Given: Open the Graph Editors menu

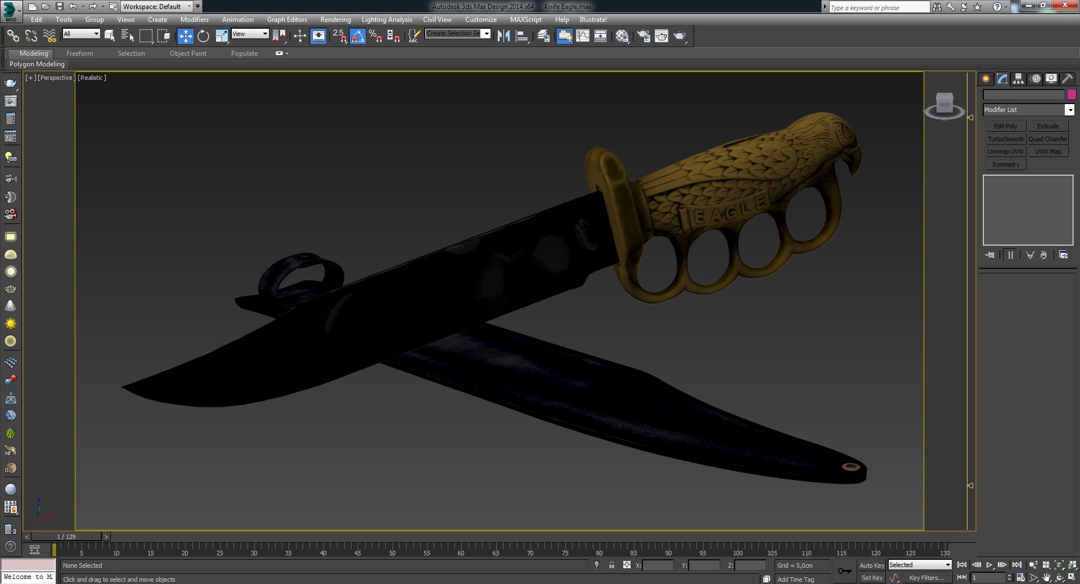Looking at the screenshot, I should click(x=287, y=20).
